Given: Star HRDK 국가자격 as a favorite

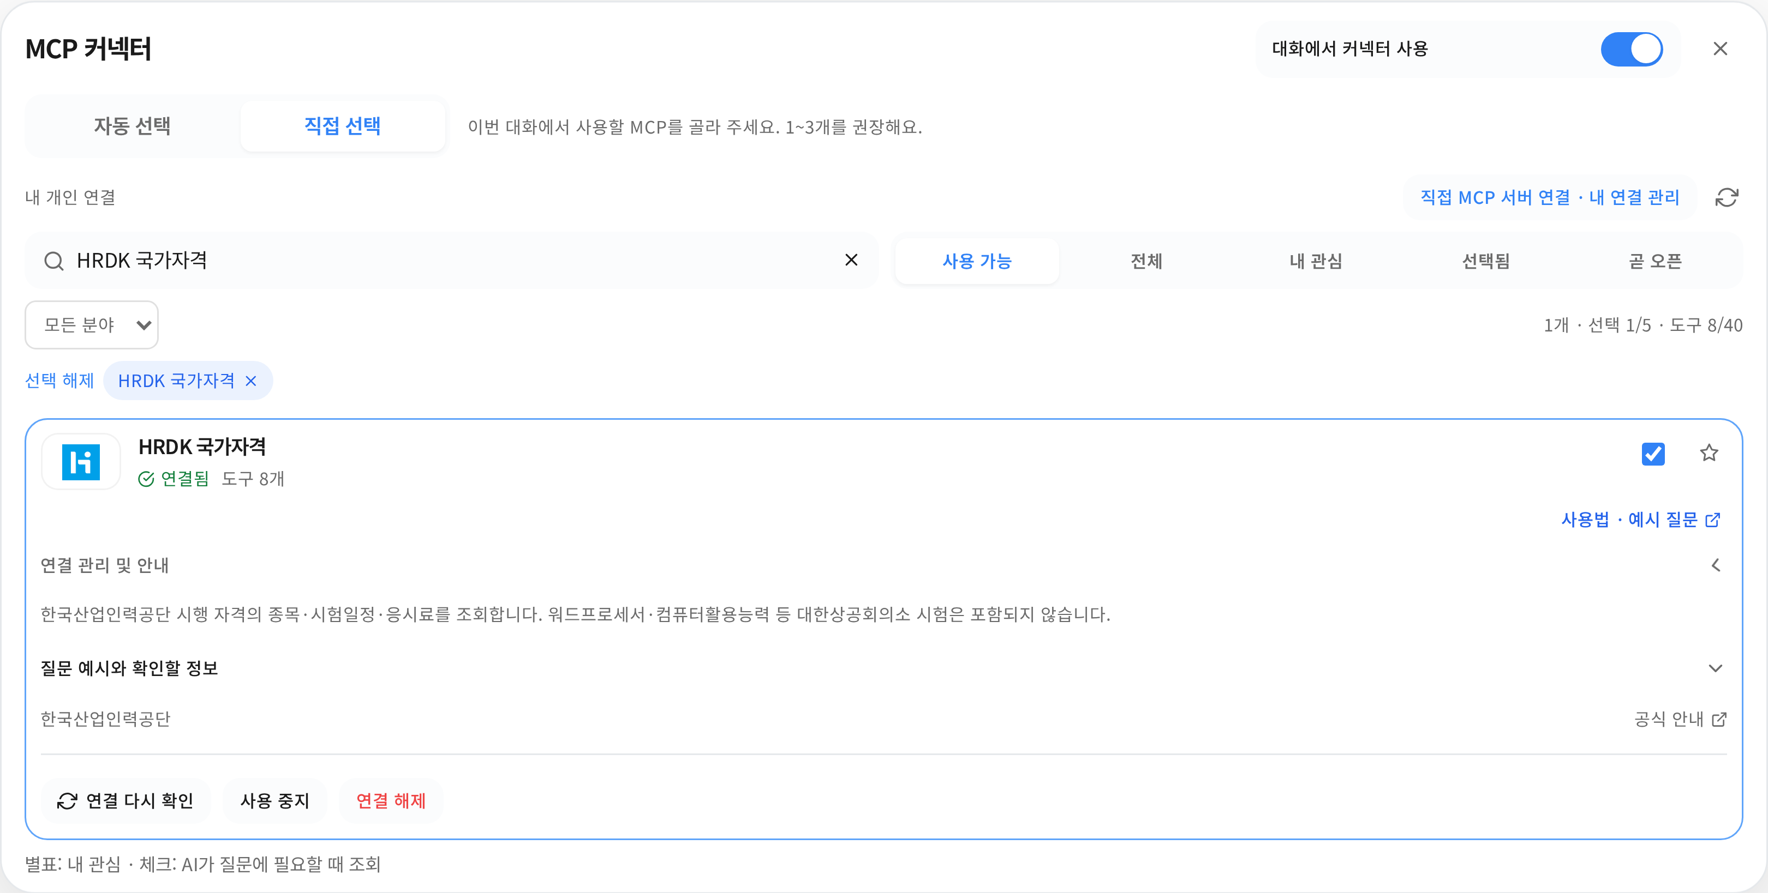Looking at the screenshot, I should click(x=1709, y=452).
